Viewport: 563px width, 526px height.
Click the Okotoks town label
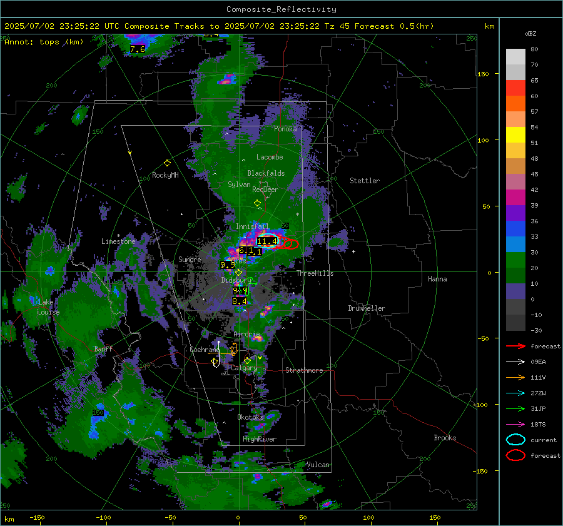250,417
